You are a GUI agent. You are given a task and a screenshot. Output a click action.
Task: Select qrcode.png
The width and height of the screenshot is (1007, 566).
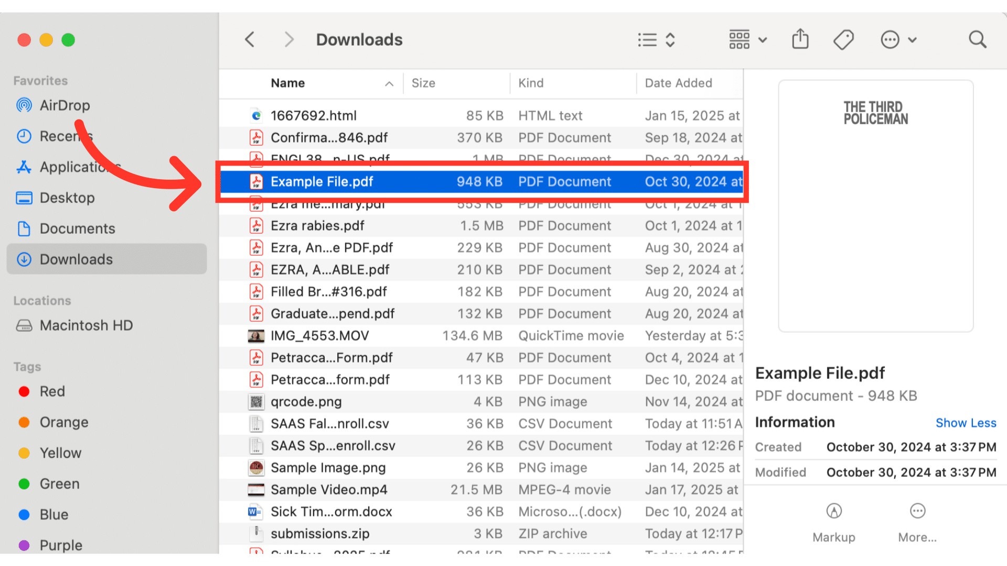481,402
